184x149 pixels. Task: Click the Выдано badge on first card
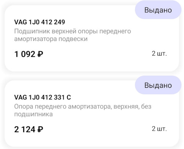[158, 10]
